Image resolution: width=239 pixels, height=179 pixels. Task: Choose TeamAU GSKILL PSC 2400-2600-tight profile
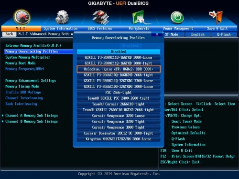click(119, 98)
